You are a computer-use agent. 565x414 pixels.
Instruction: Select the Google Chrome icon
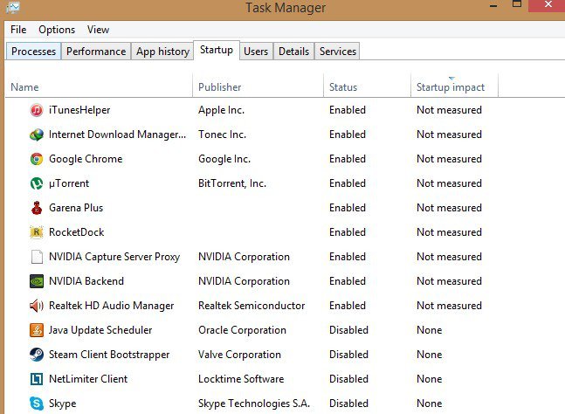click(x=37, y=159)
